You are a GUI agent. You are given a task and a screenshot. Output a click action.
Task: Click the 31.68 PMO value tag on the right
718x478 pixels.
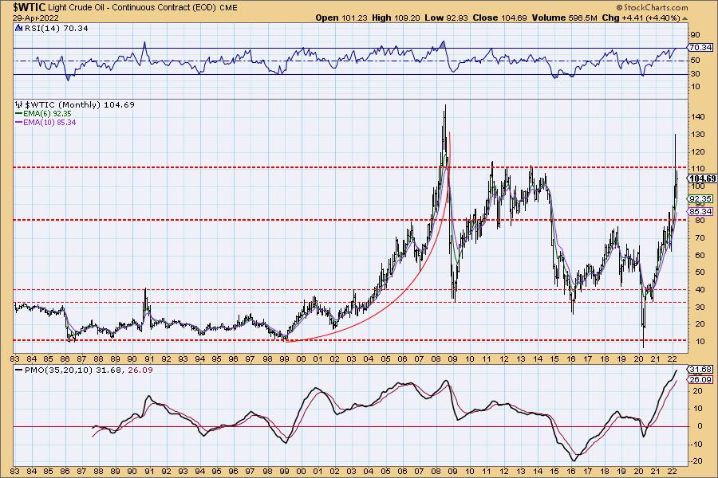[x=700, y=369]
